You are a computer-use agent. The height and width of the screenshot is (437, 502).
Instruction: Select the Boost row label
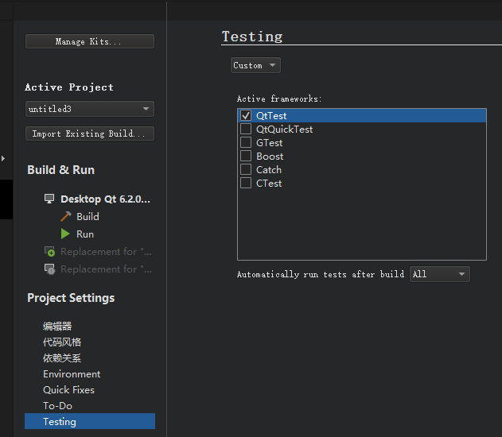[270, 156]
